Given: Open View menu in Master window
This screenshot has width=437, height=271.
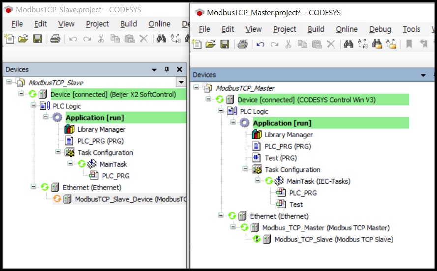Looking at the screenshot, I should click(x=253, y=29).
